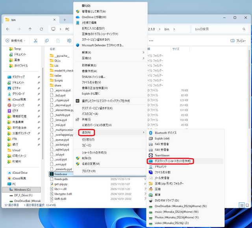Click 選択したファイルでスマートバックアップを作成
This screenshot has width=252, height=228.
110,101
